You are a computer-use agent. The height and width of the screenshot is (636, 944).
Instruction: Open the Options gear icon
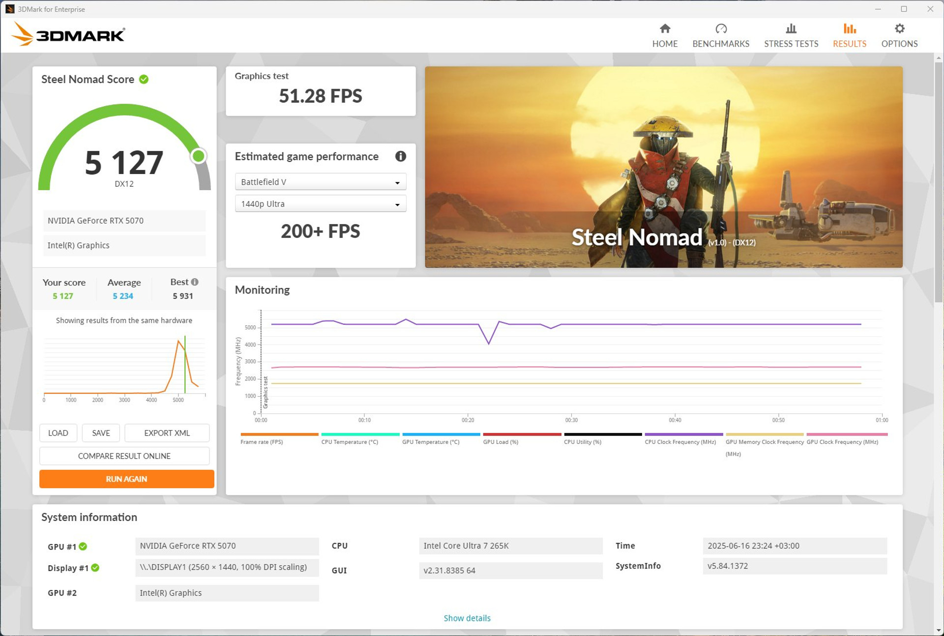[899, 29]
